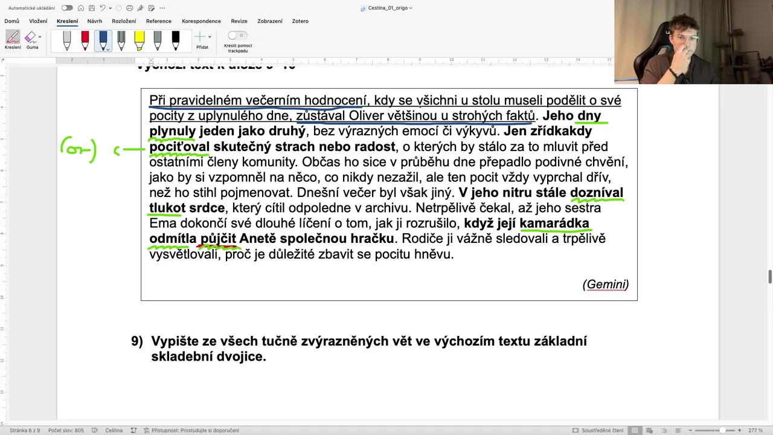
Task: Undo the last action
Action: (103, 8)
